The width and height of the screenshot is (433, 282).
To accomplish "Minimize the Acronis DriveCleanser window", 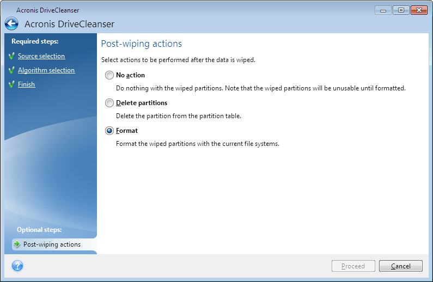I will [x=382, y=10].
